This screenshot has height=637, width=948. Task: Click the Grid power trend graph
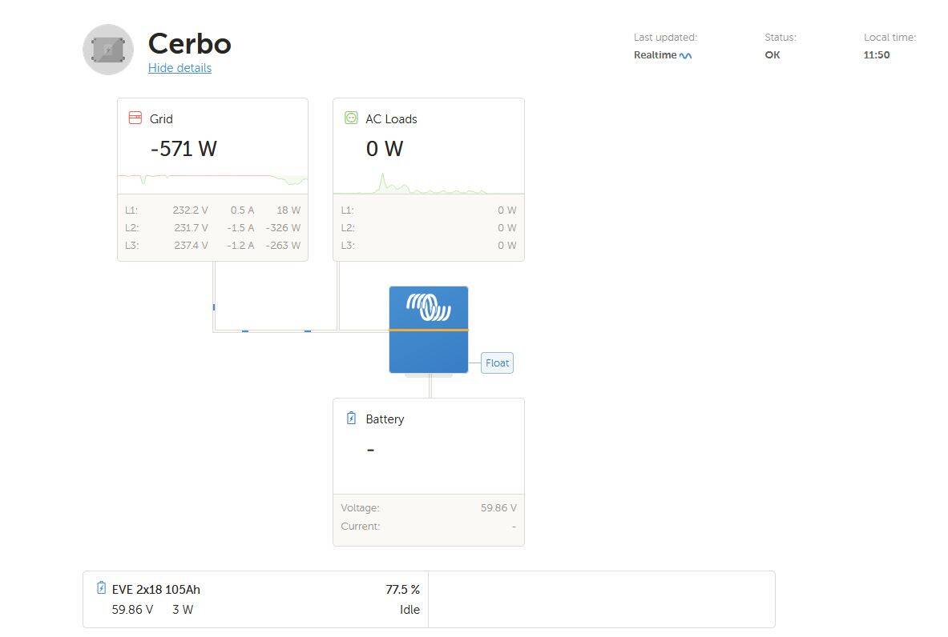point(213,180)
